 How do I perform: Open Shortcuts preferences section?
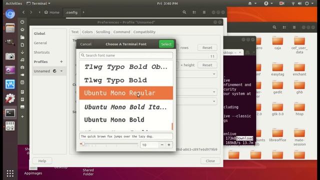point(41,52)
